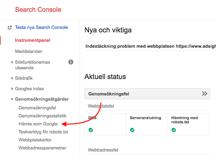Open Testa nya Search Console link
Image resolution: width=216 pixels, height=155 pixels.
(42, 28)
